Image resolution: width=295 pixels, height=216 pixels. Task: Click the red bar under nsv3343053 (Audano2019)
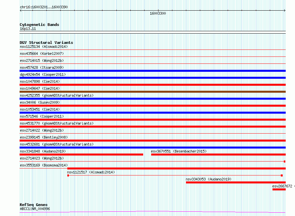point(236,182)
